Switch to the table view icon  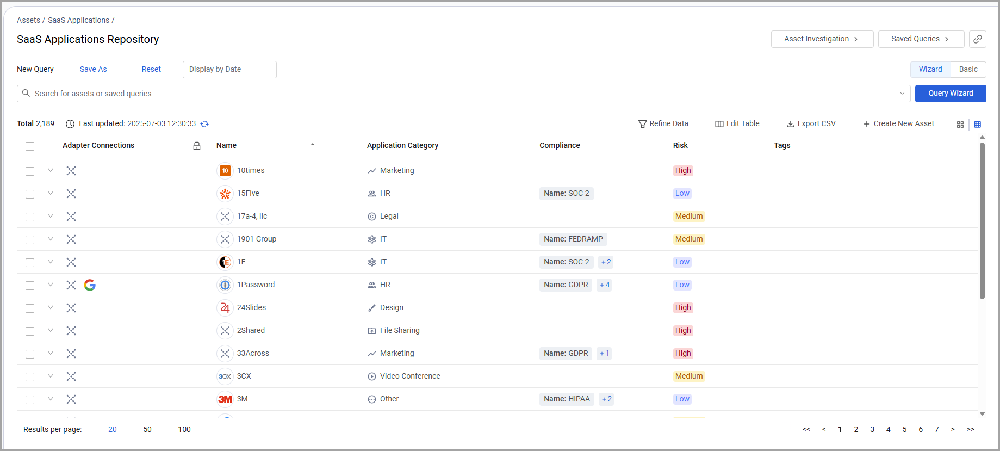[978, 125]
